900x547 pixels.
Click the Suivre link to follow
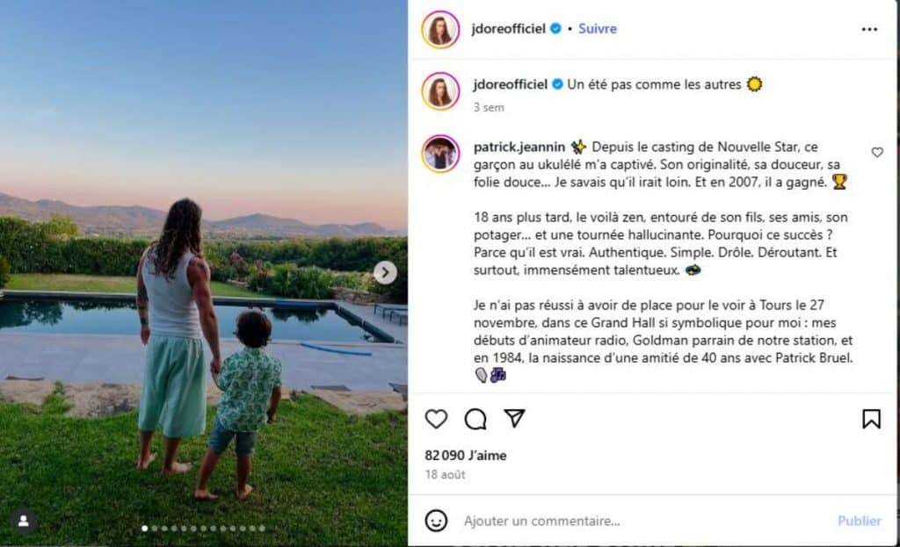coord(597,28)
